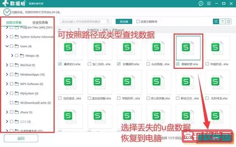
Task: Select the 从此我是...xlsx file icon
Action: point(158,48)
